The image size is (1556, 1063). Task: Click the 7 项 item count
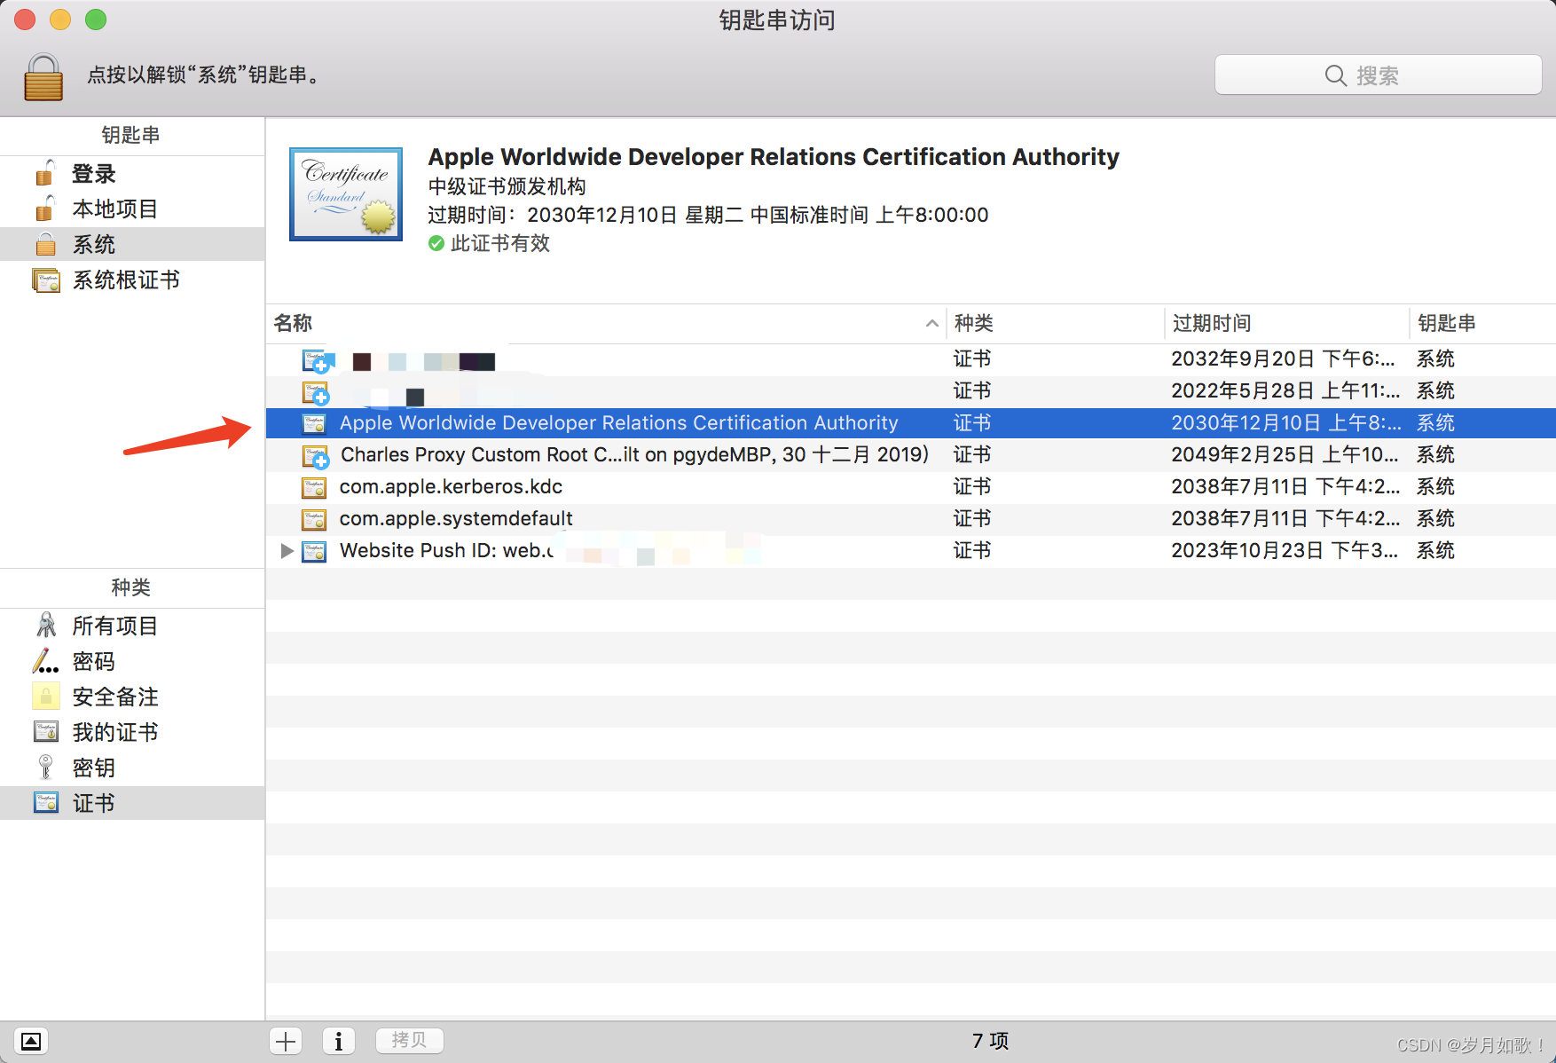point(990,1041)
